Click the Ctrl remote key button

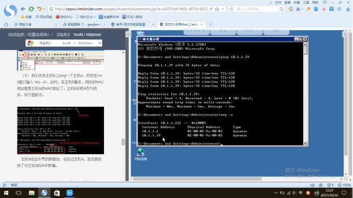[x=249, y=31]
